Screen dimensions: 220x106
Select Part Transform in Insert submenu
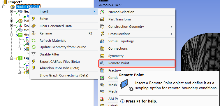click(x=137, y=19)
